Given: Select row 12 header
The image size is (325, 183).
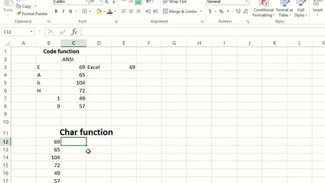Looking at the screenshot, I should click(6, 142).
